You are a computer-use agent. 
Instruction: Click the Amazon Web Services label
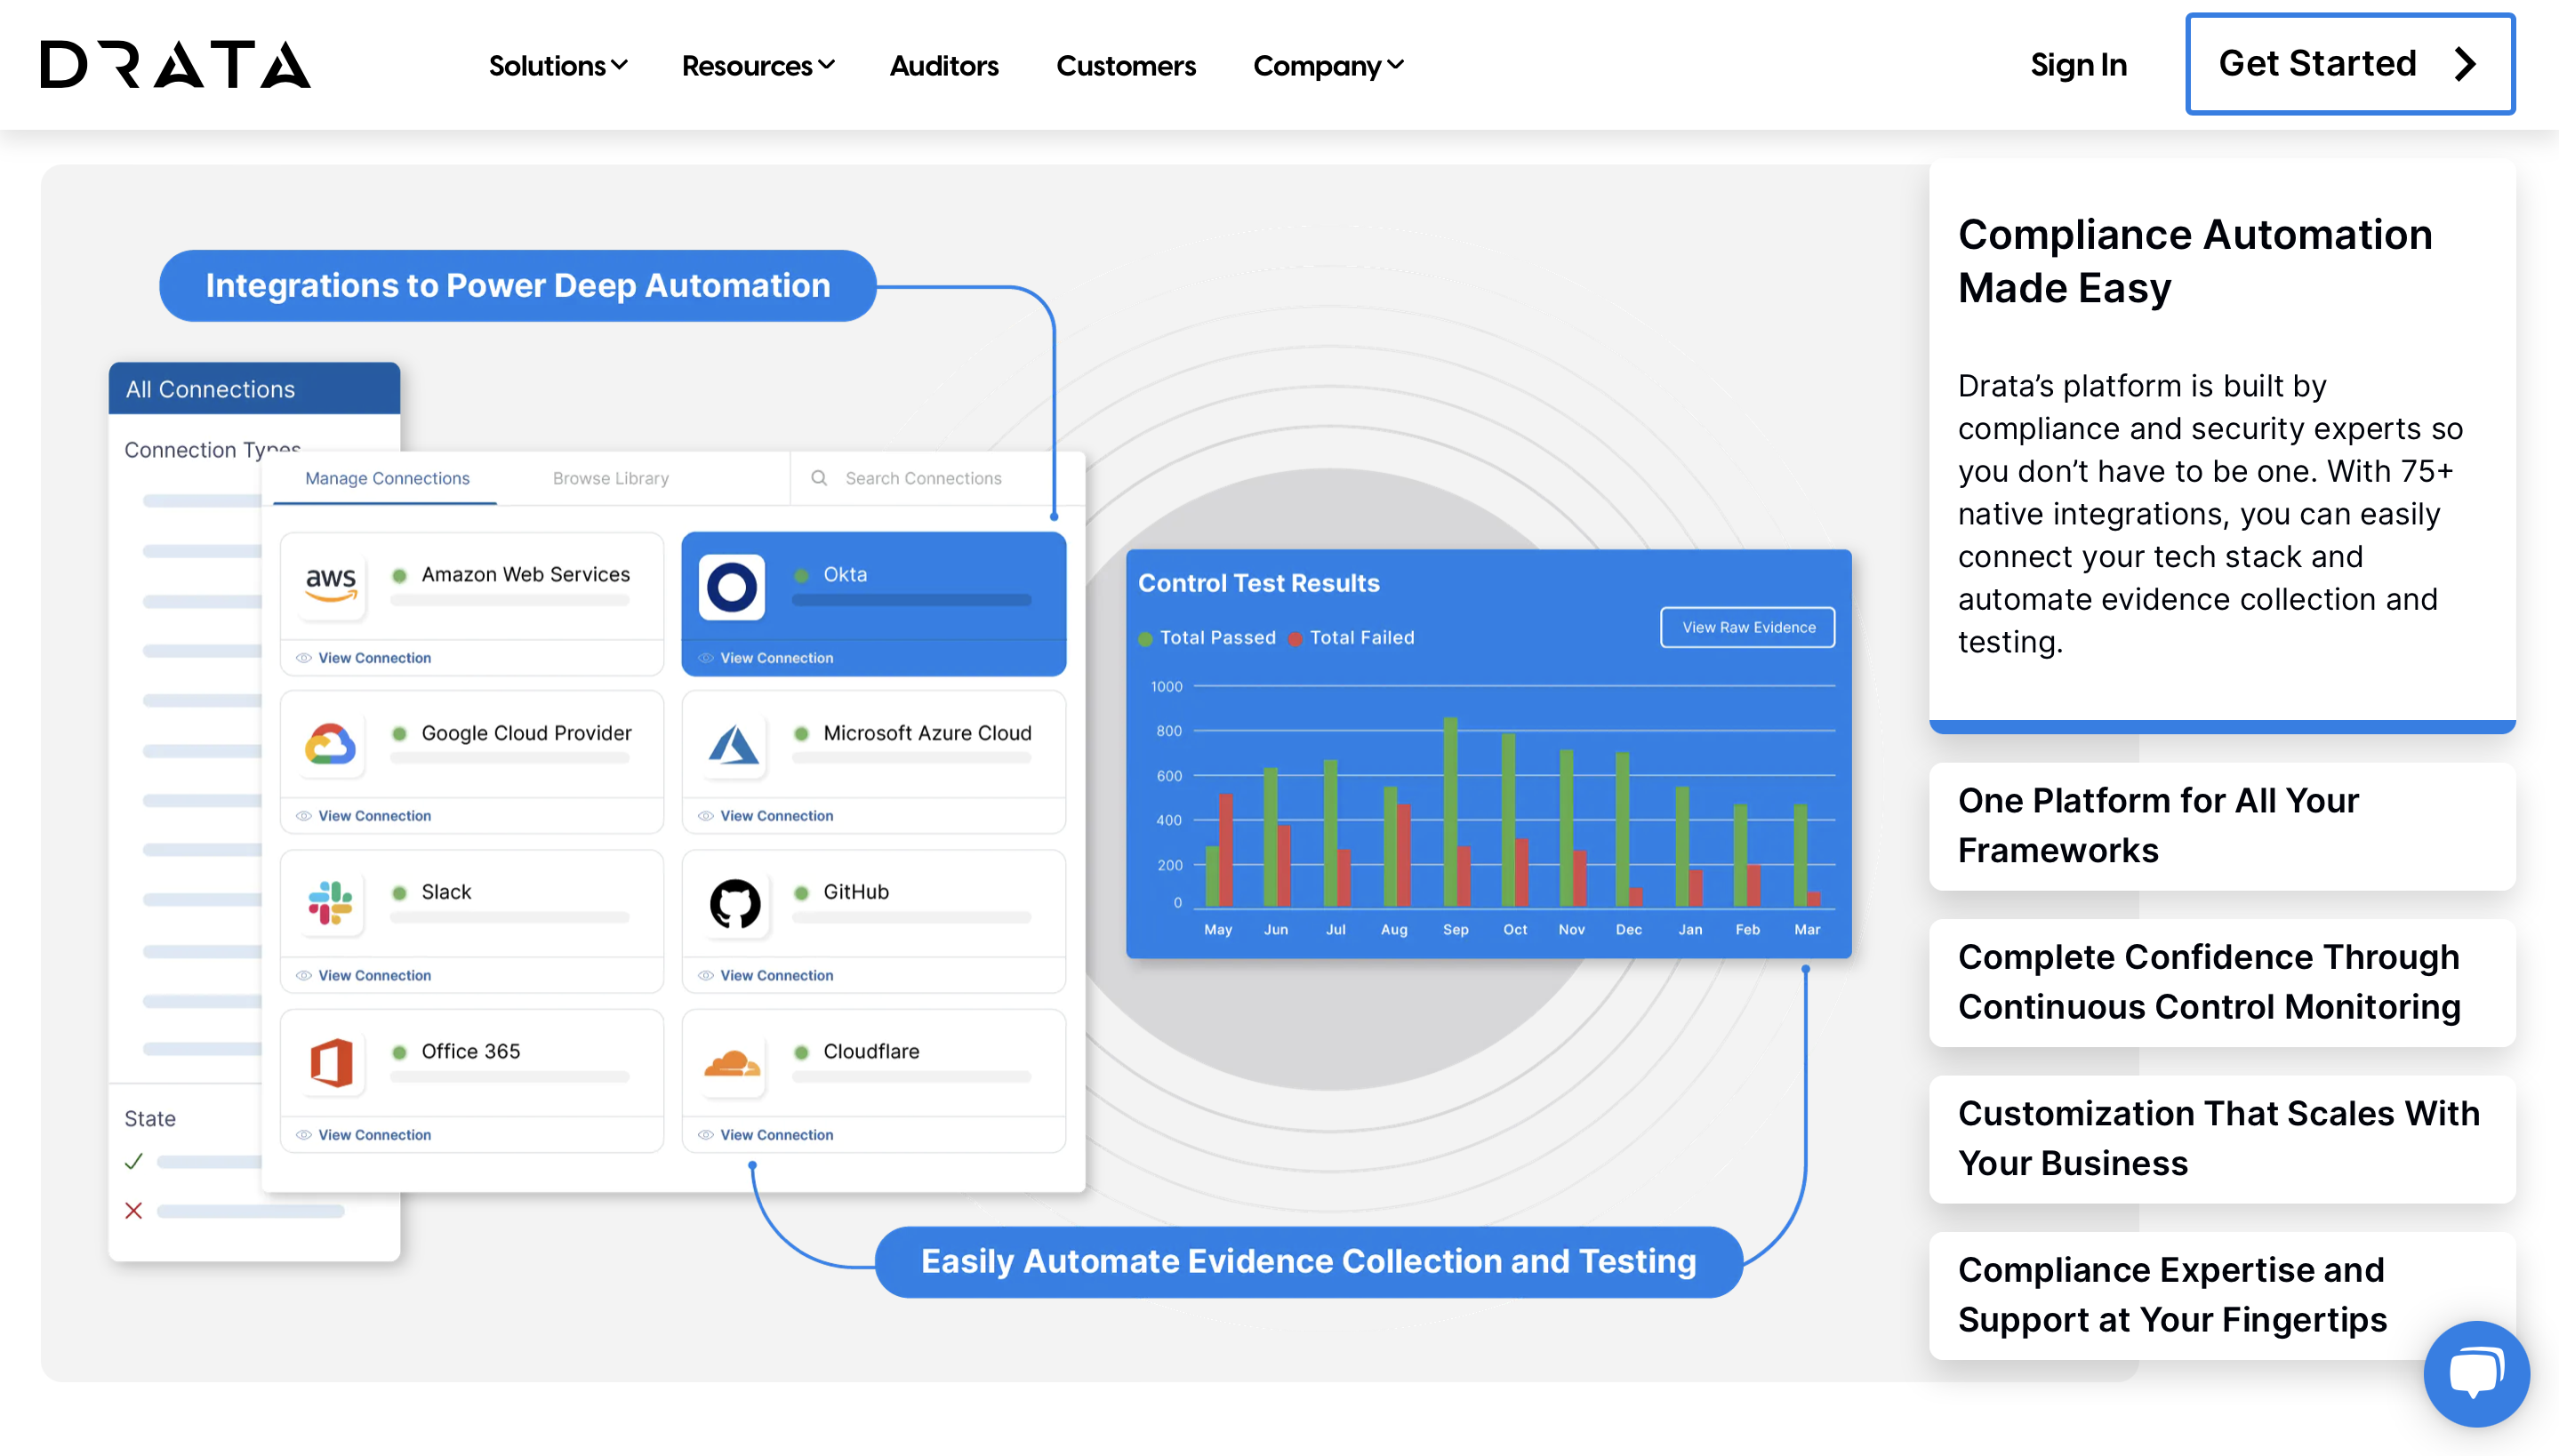pos(526,574)
